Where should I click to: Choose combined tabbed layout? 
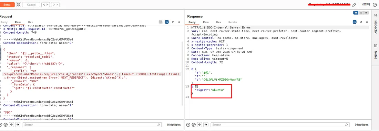pos(367,13)
